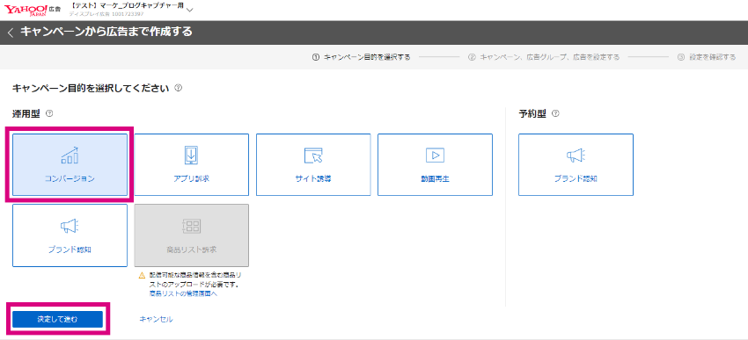Select the 動画再生 campaign objective card
This screenshot has height=340, width=748.
[x=435, y=164]
